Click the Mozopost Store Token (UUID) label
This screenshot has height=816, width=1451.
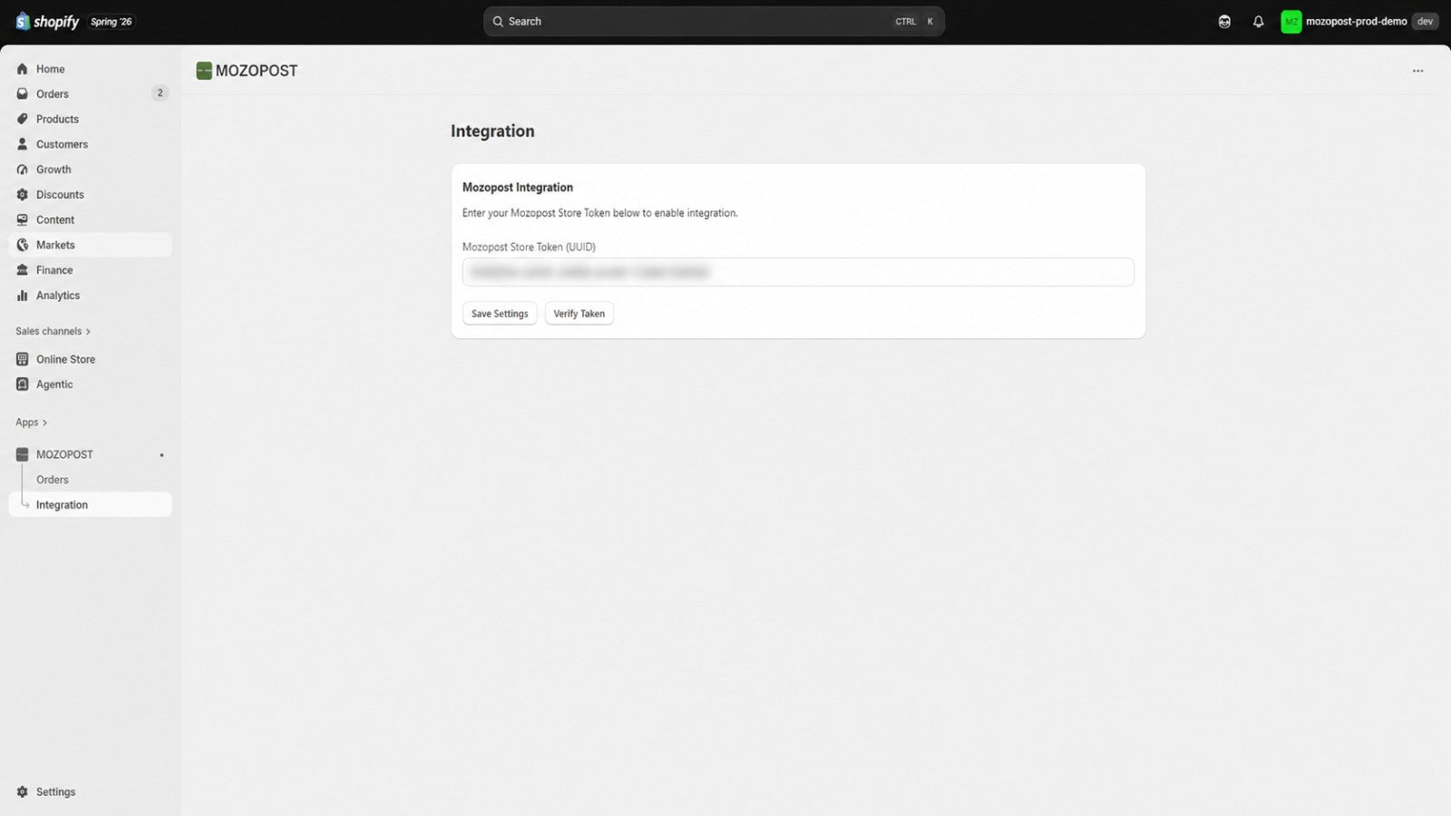(529, 247)
